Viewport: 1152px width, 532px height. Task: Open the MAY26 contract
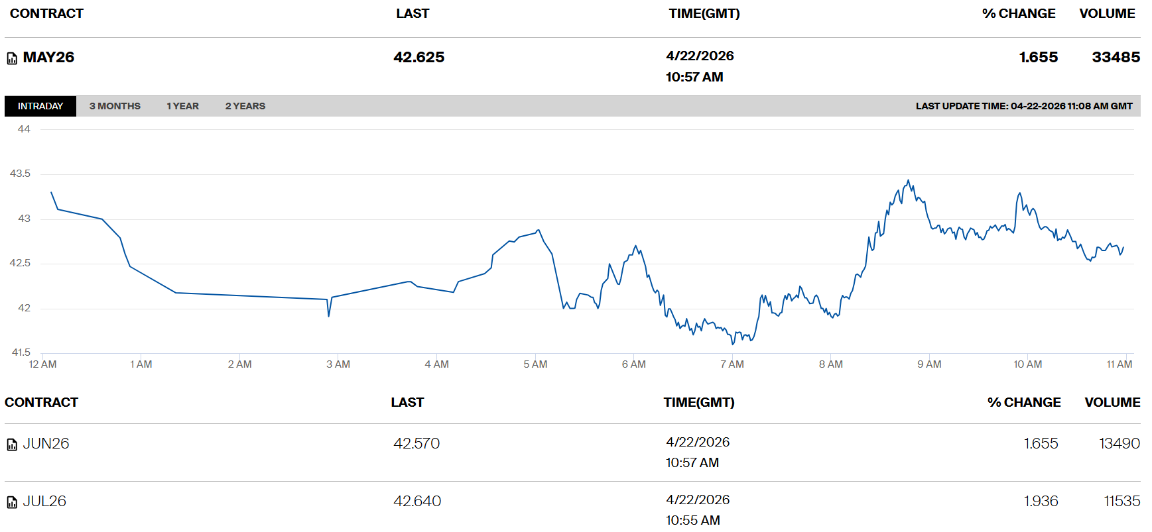coord(48,58)
